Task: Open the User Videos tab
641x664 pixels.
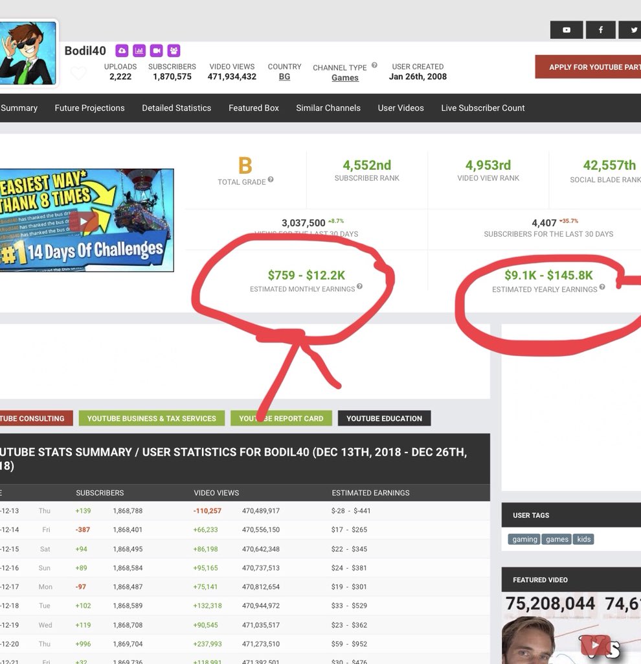Action: coord(401,108)
